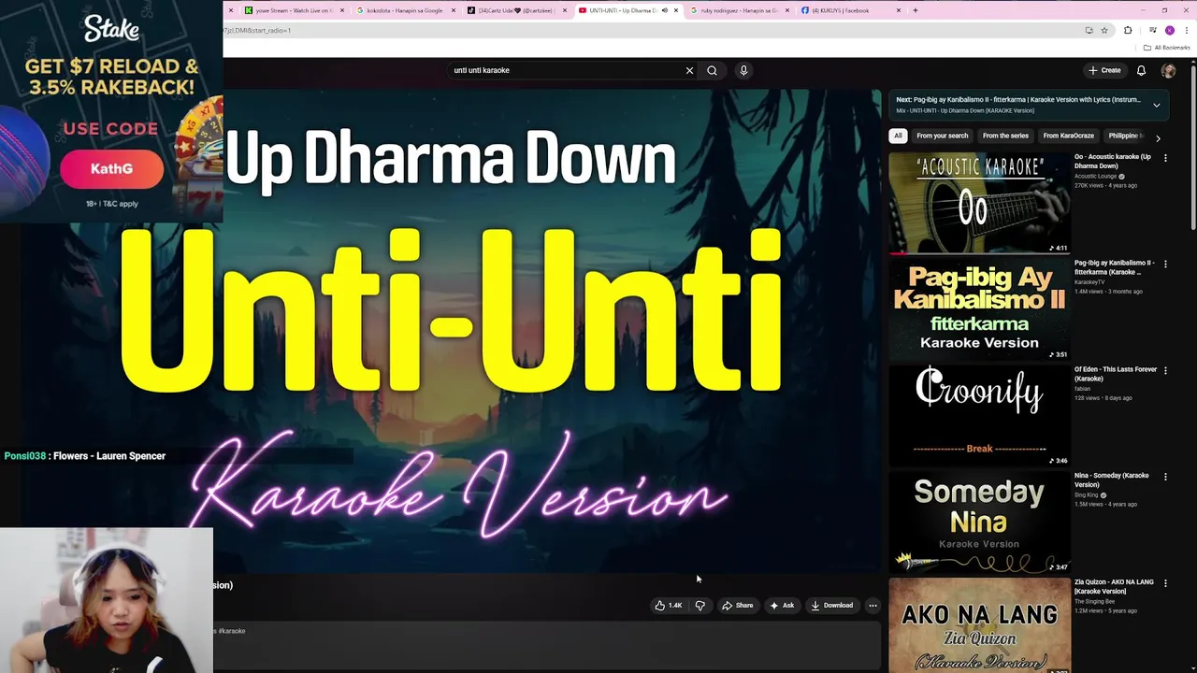Dislike the video with the thumbs-down button
Image resolution: width=1197 pixels, height=673 pixels.
(x=699, y=606)
